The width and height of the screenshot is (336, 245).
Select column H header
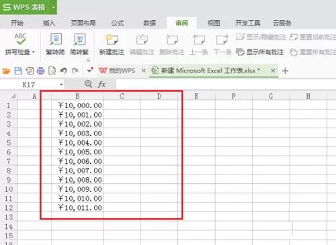tap(308, 97)
